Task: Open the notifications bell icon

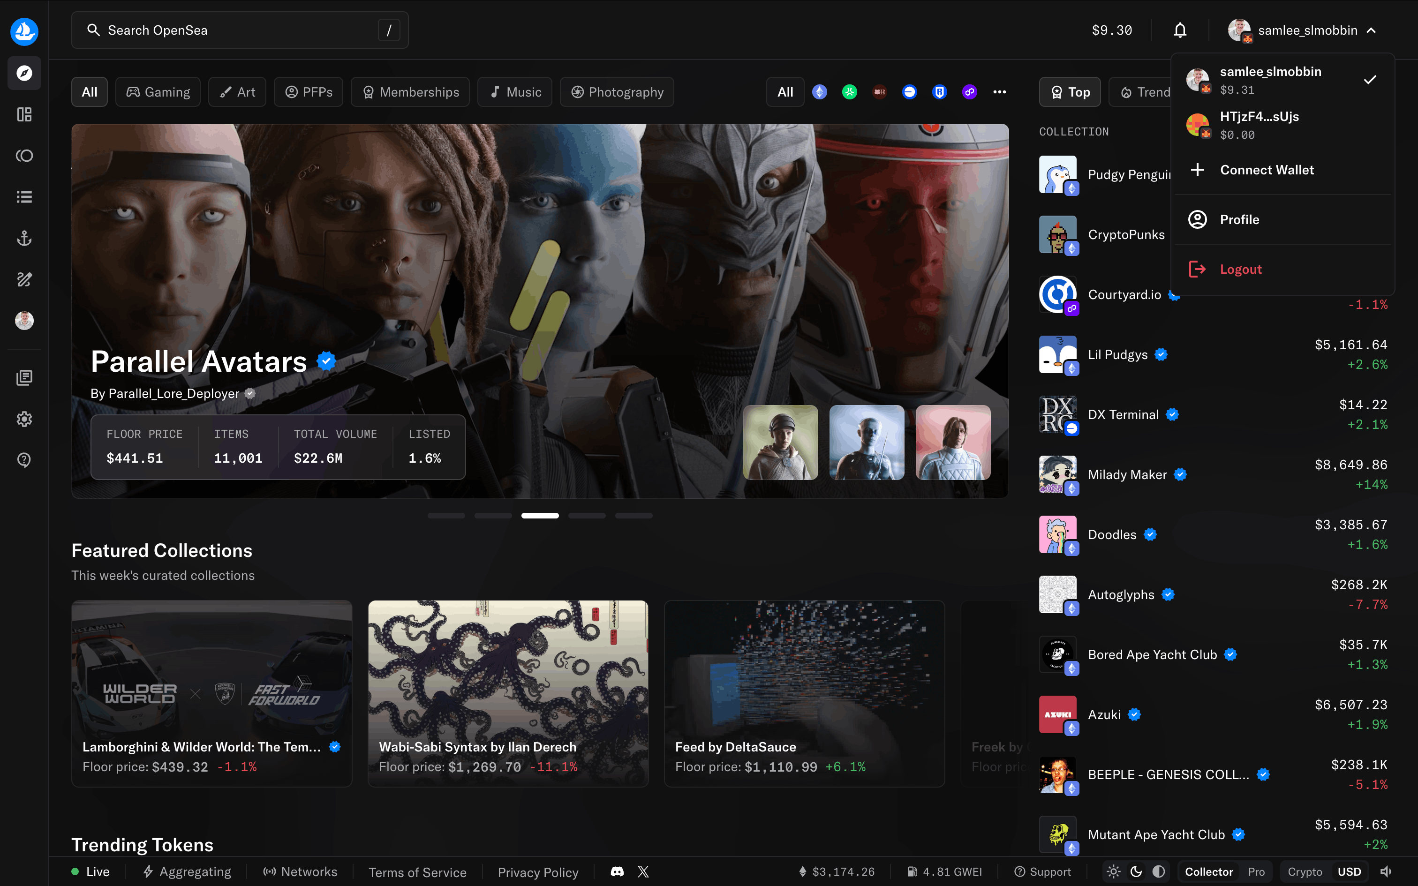Action: click(1179, 30)
